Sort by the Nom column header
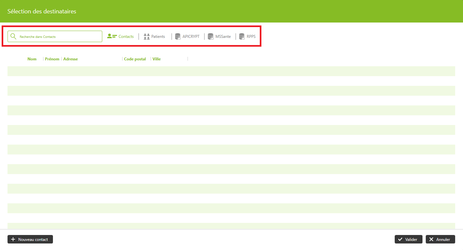This screenshot has width=463, height=250. click(32, 59)
